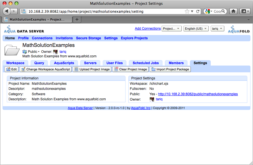Image resolution: width=253 pixels, height=165 pixels.
Task: Switch to the Servers tab
Action: [x=90, y=63]
